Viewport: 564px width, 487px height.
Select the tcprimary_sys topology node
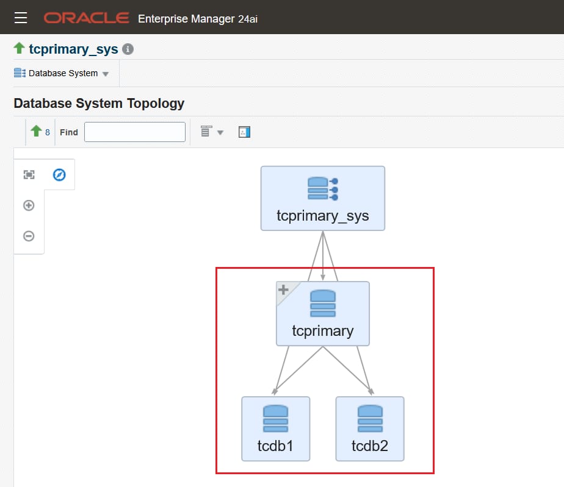pos(322,198)
